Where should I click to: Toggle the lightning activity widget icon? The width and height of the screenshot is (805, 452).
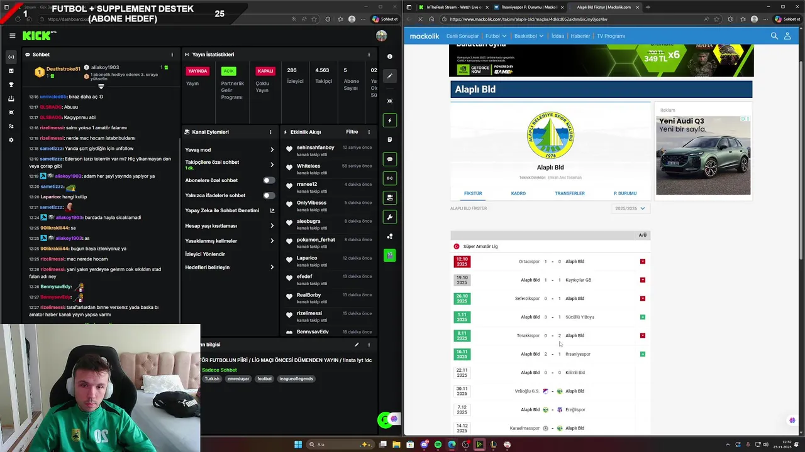point(390,121)
